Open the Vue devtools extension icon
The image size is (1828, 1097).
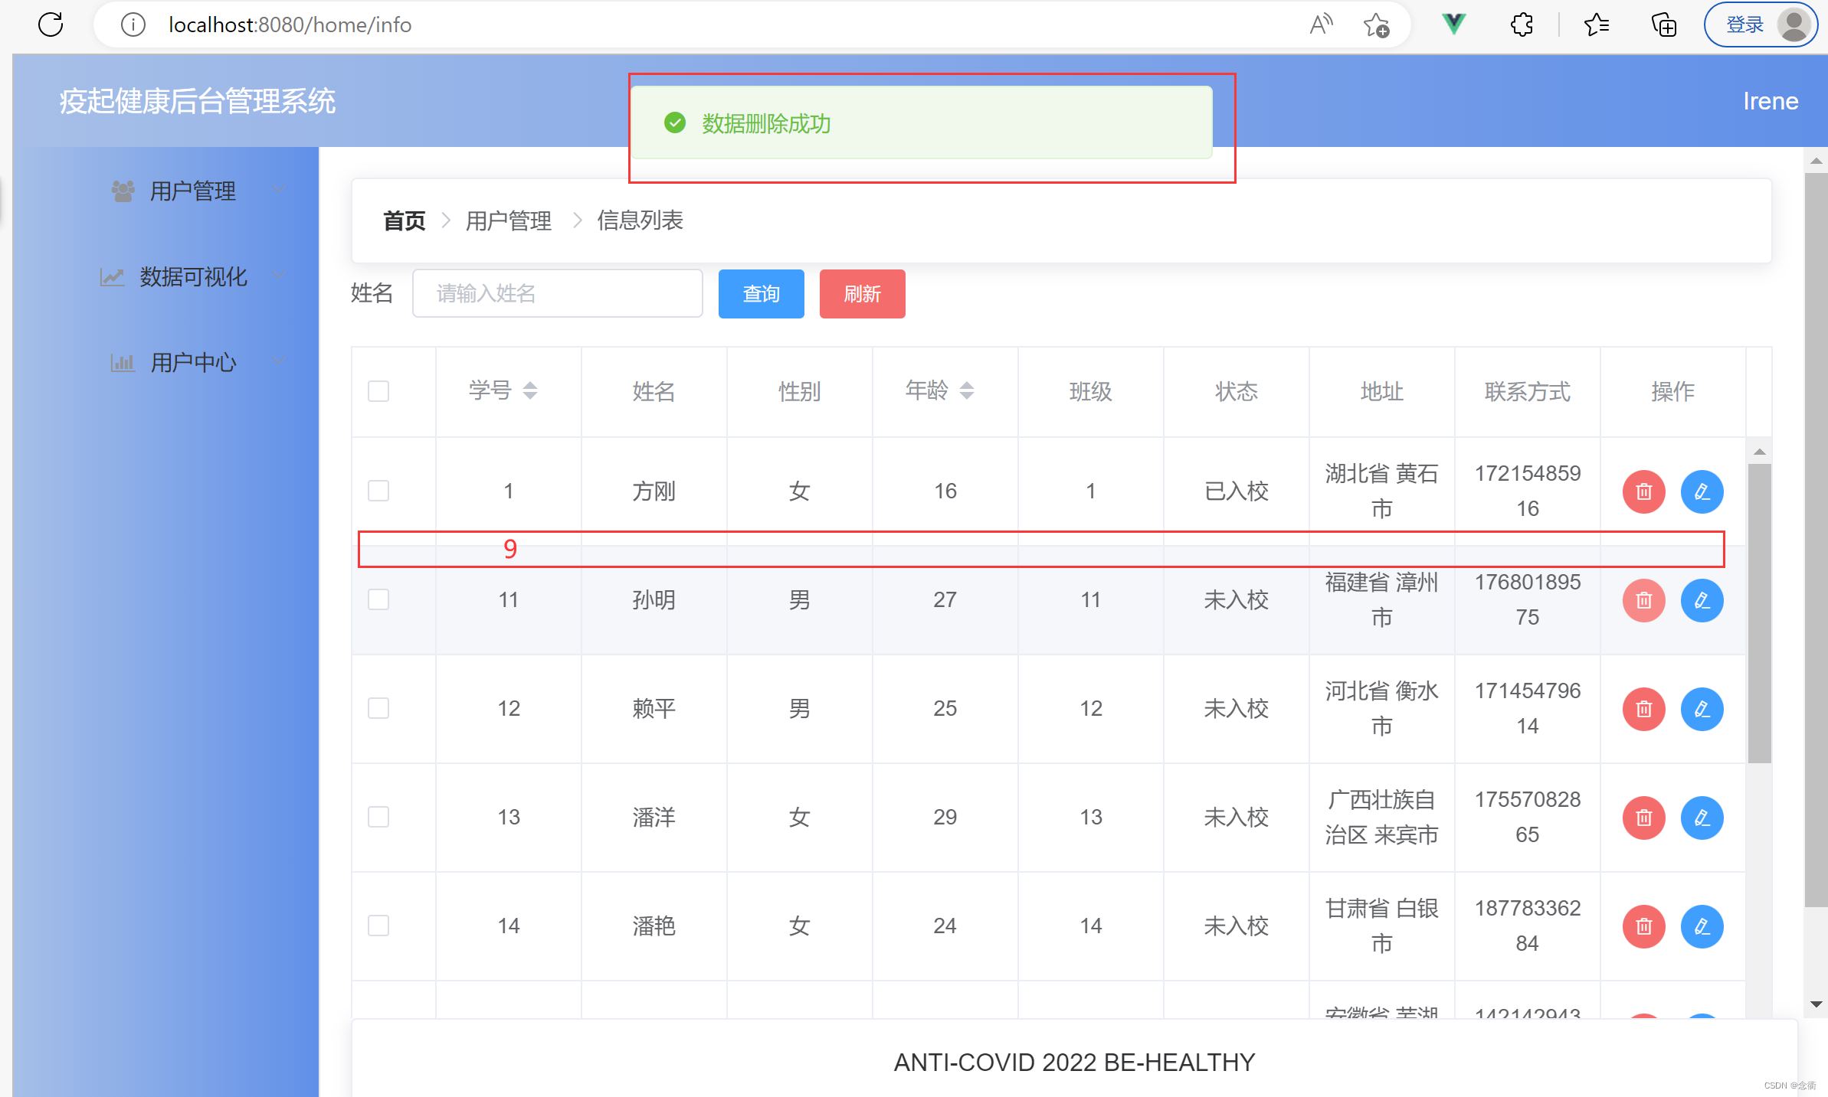[x=1453, y=24]
